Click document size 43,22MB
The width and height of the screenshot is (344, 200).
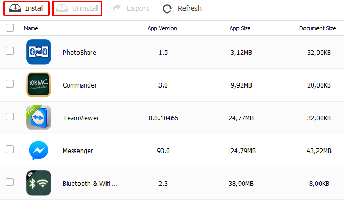319,151
